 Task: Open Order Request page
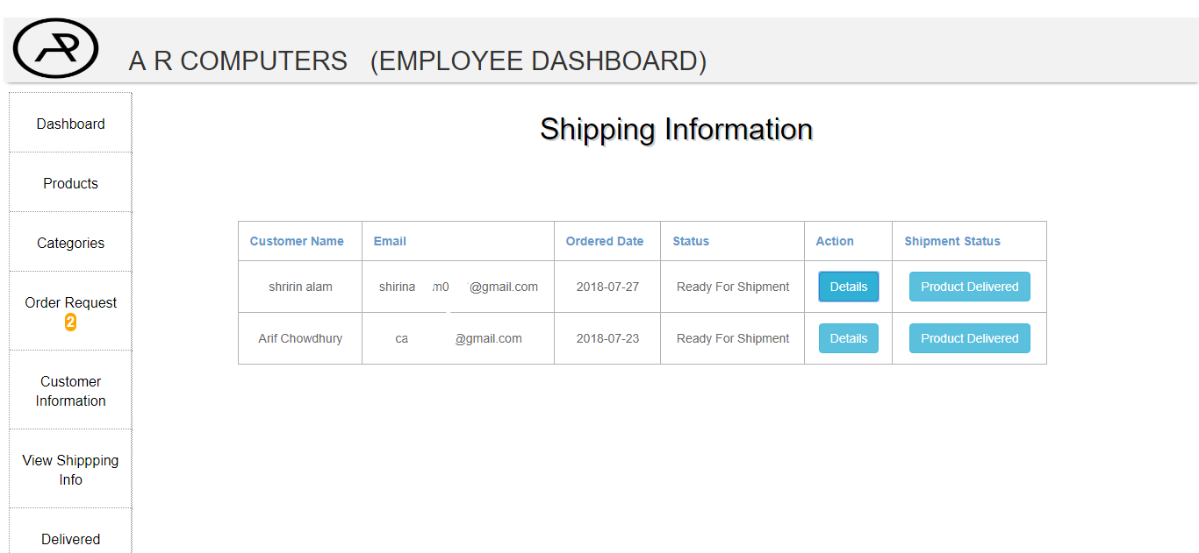pos(70,302)
